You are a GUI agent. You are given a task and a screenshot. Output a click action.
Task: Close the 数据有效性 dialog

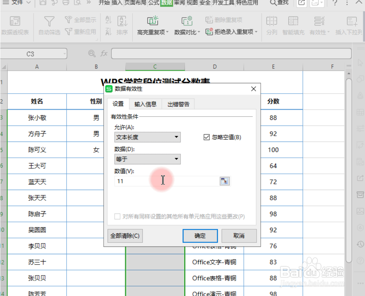pyautogui.click(x=253, y=89)
